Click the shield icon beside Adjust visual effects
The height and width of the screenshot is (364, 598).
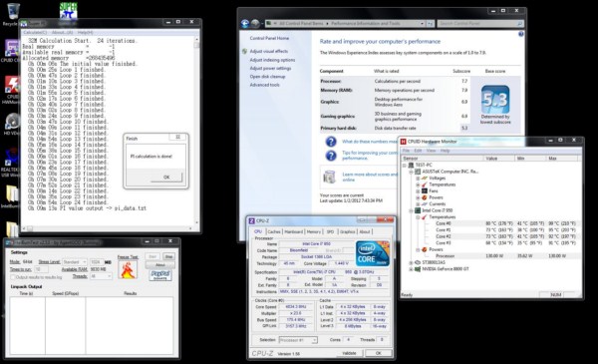pyautogui.click(x=244, y=51)
